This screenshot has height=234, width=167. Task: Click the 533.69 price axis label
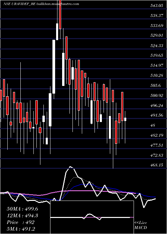156,26
